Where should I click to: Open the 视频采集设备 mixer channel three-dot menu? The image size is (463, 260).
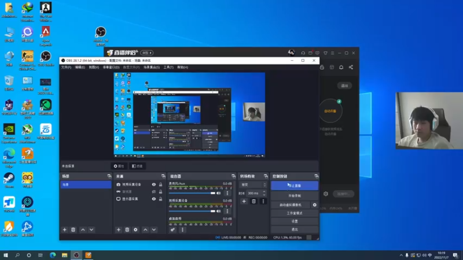[227, 211]
